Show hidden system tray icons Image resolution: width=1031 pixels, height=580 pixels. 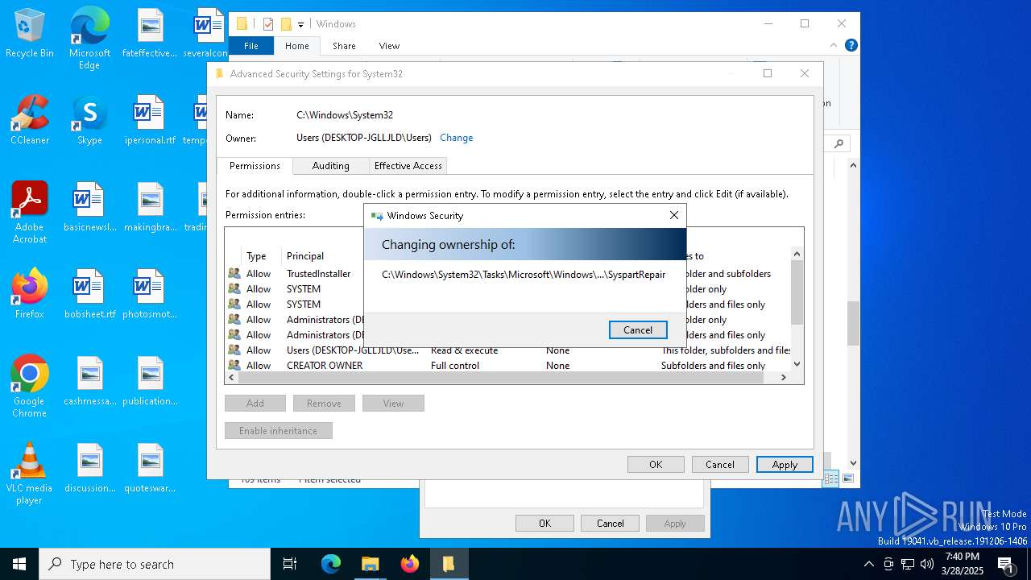[x=869, y=564]
